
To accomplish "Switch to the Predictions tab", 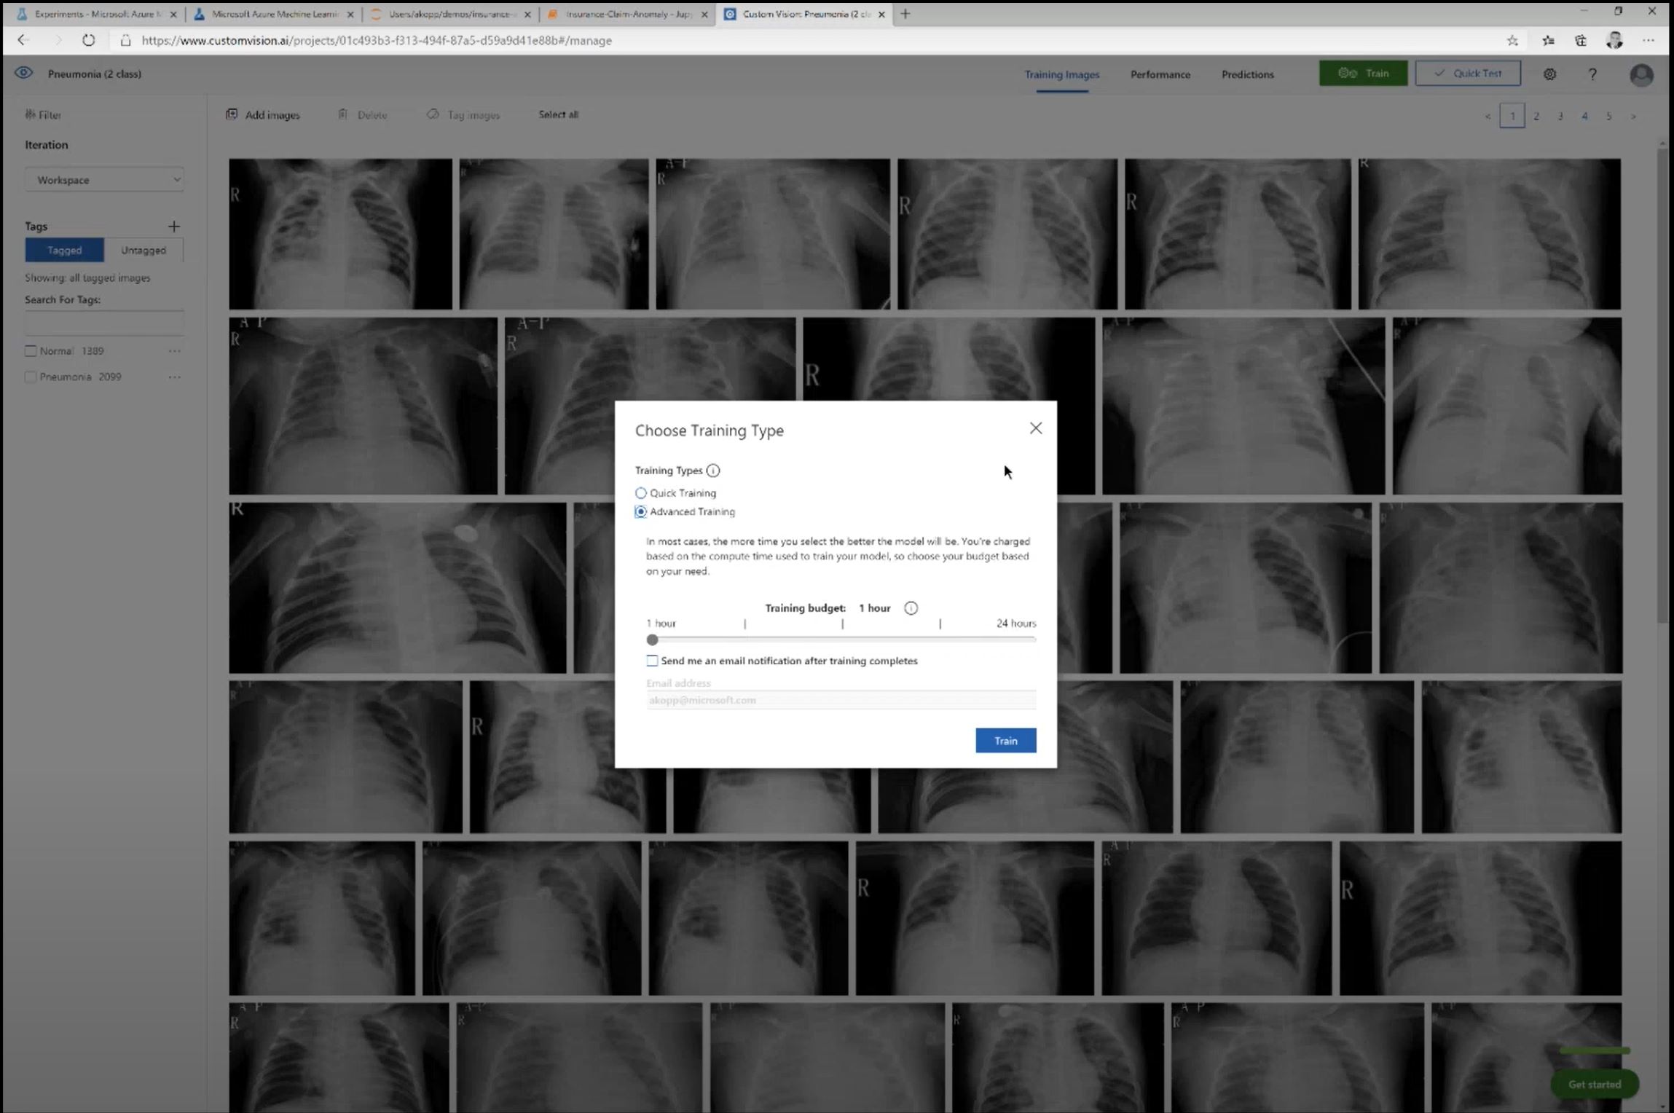I will [1247, 74].
